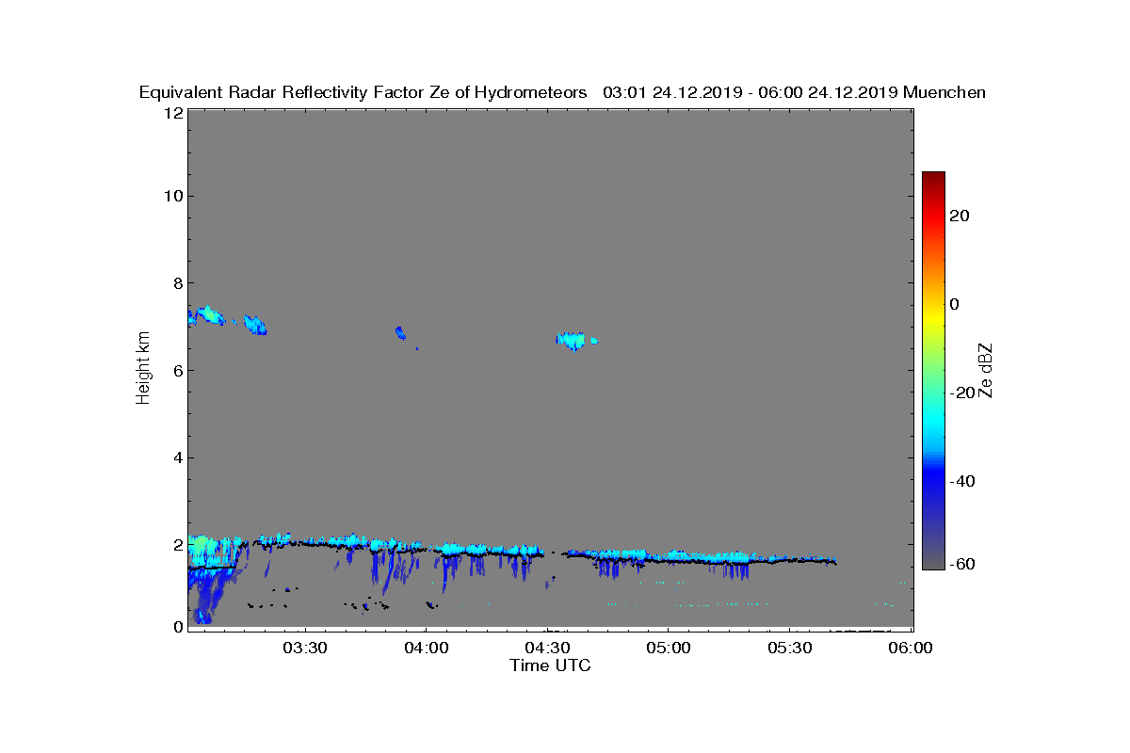Click the 8 km height tick label

click(176, 282)
